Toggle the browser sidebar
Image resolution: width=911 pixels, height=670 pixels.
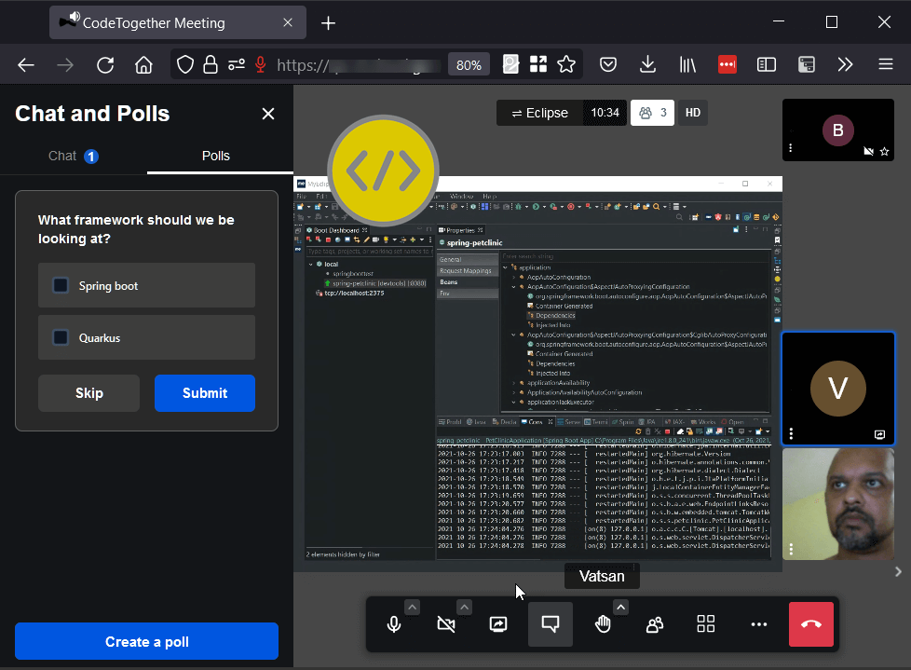pyautogui.click(x=767, y=64)
